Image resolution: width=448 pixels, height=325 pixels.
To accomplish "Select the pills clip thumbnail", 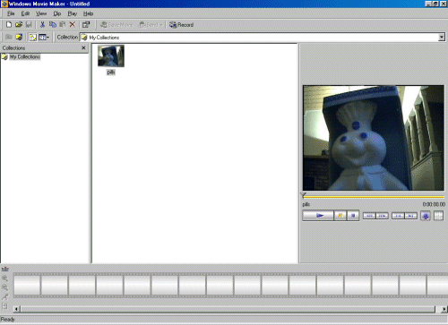I will [x=111, y=56].
